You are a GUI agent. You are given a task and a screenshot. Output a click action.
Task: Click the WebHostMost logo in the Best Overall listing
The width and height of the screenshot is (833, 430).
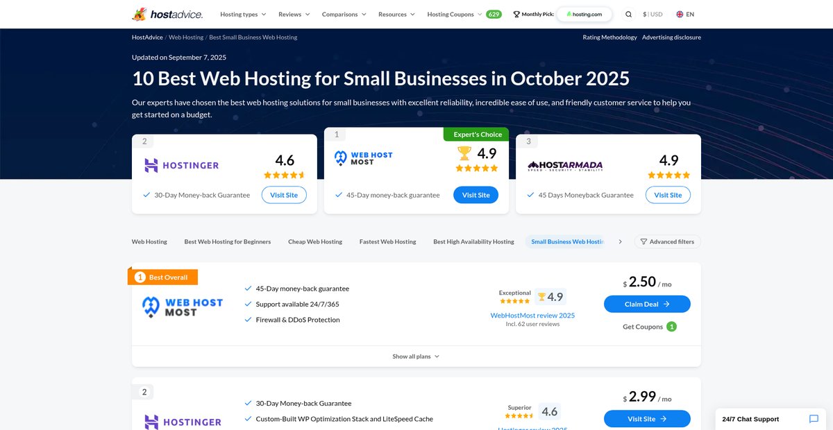183,307
